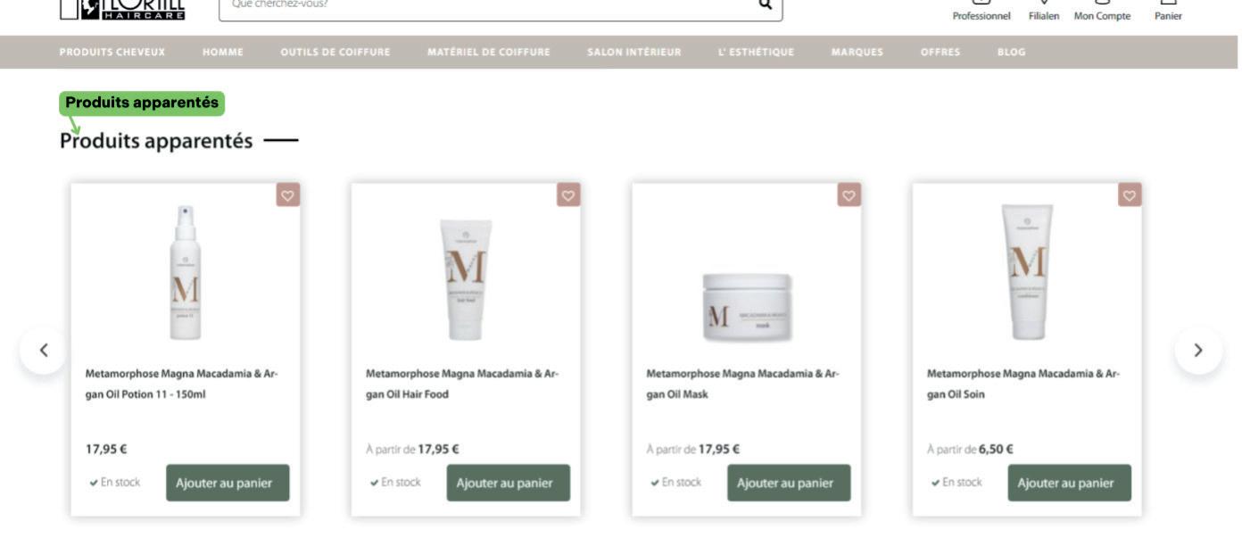Open the Produits Cheveux menu

pos(112,52)
